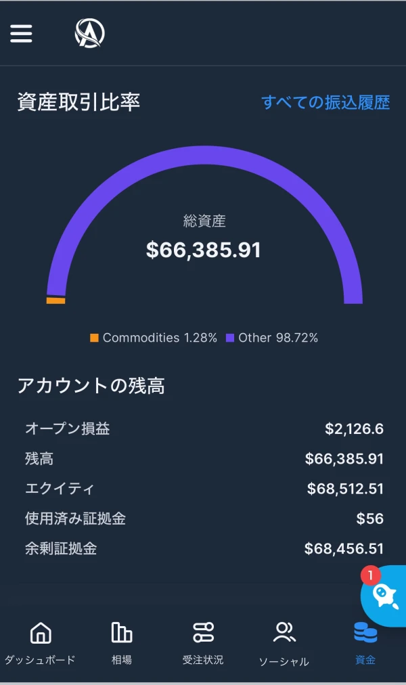This screenshot has height=685, width=406.
Task: Switch to the ソーシャル tab label
Action: (x=284, y=661)
